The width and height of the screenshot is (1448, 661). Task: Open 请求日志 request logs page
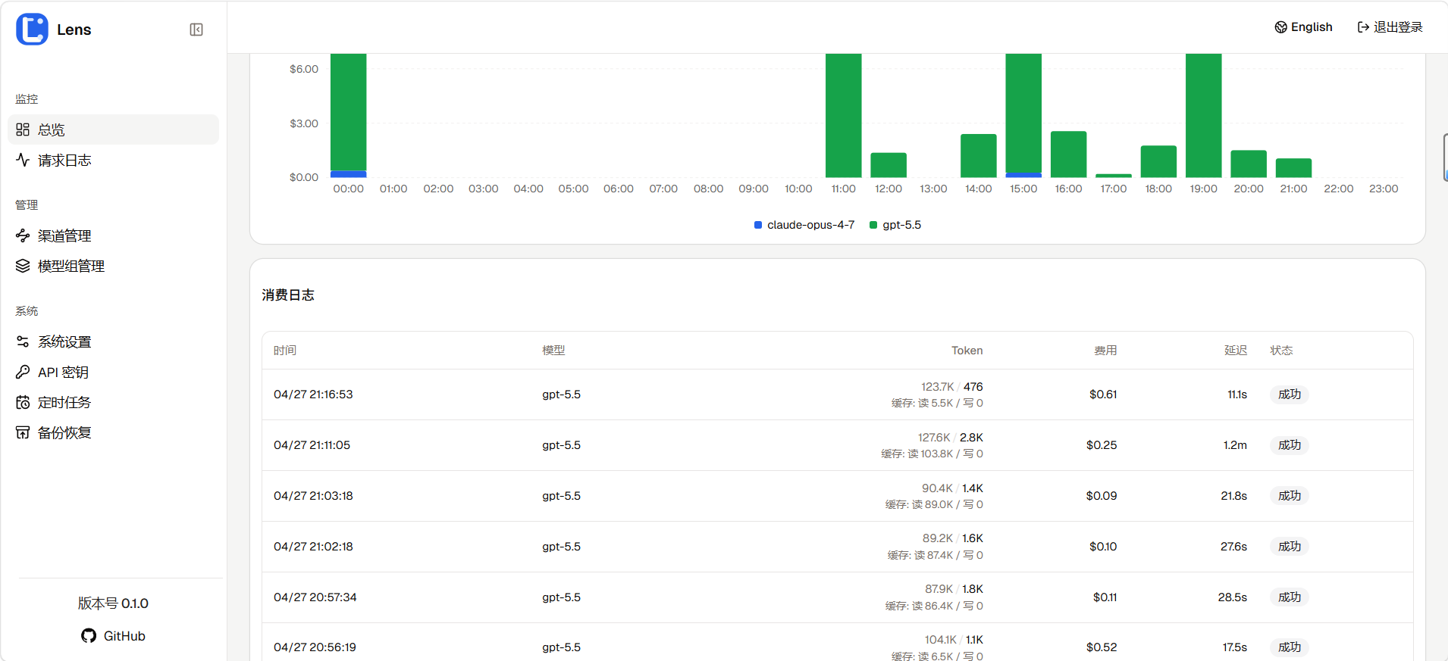point(64,161)
